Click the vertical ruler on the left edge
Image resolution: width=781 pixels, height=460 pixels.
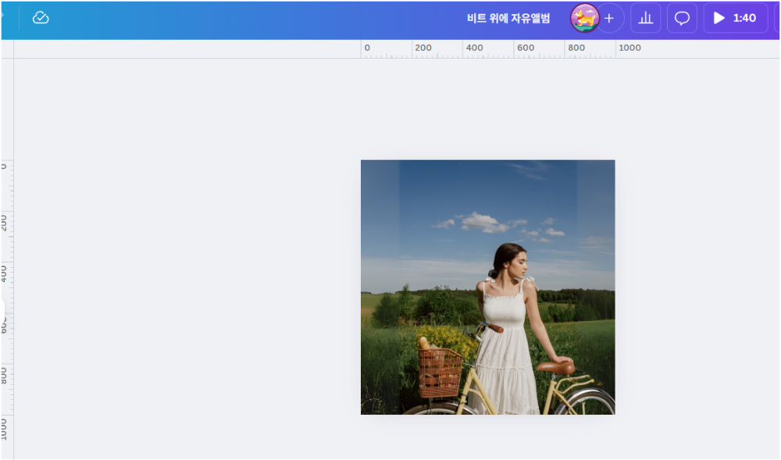pyautogui.click(x=5, y=234)
